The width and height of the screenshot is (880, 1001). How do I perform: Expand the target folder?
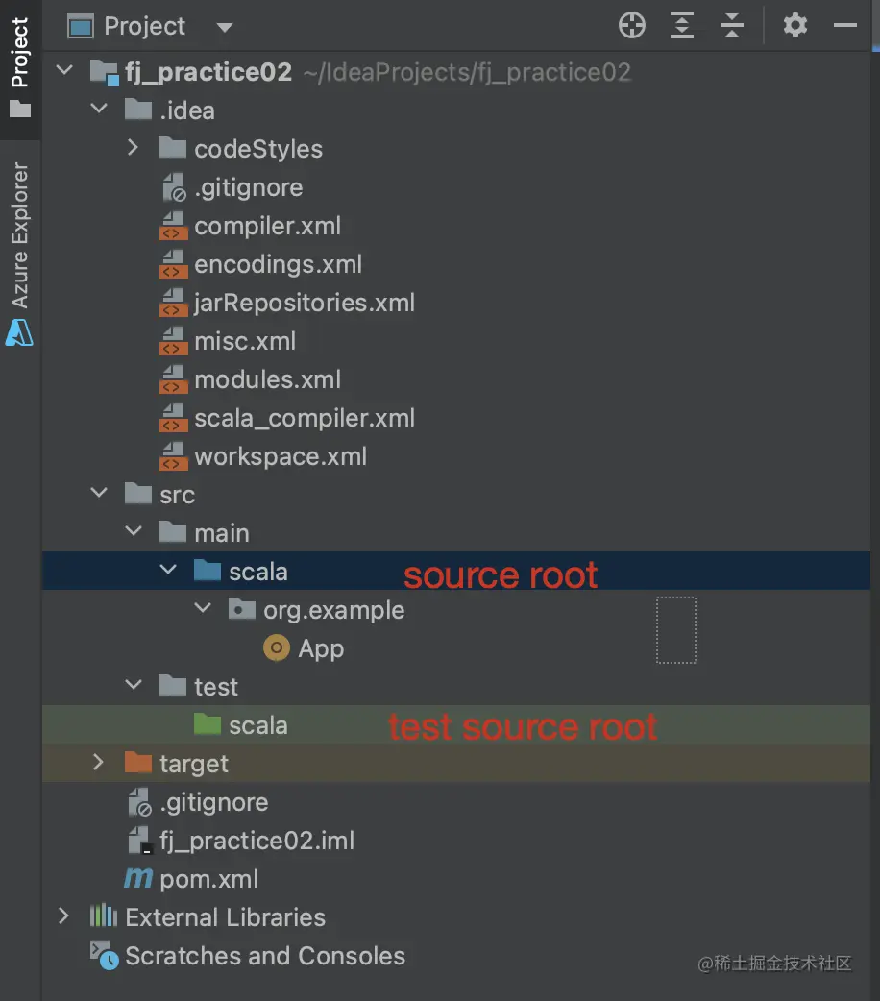point(98,763)
